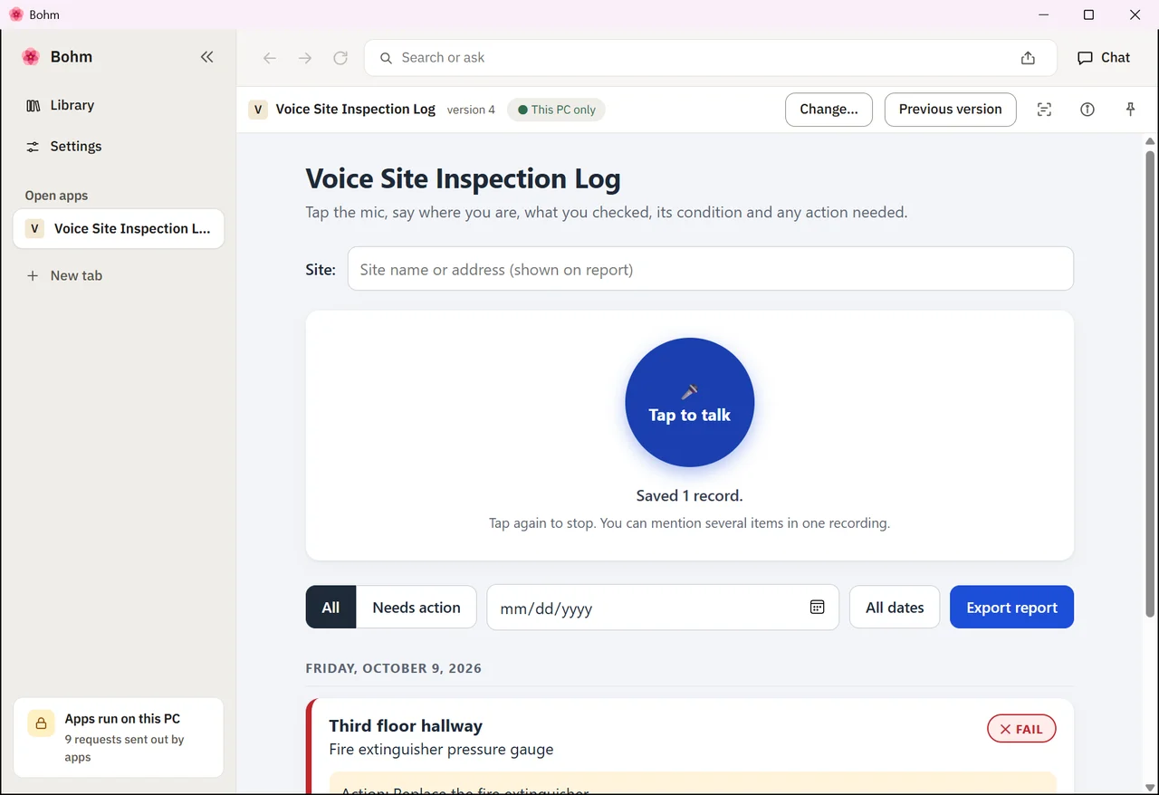Click the scrollbar down arrow
Screen dimensions: 1159x795
click(x=1150, y=786)
